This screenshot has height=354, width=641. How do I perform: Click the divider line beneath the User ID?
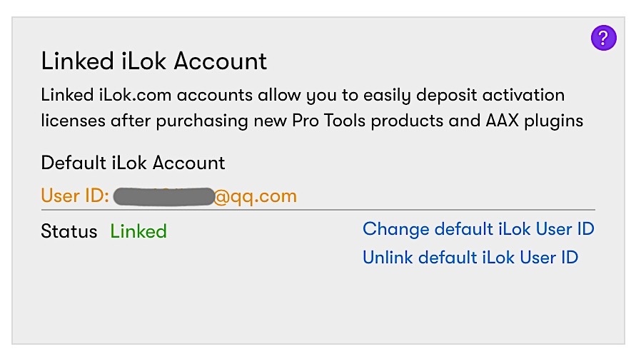pos(318,210)
